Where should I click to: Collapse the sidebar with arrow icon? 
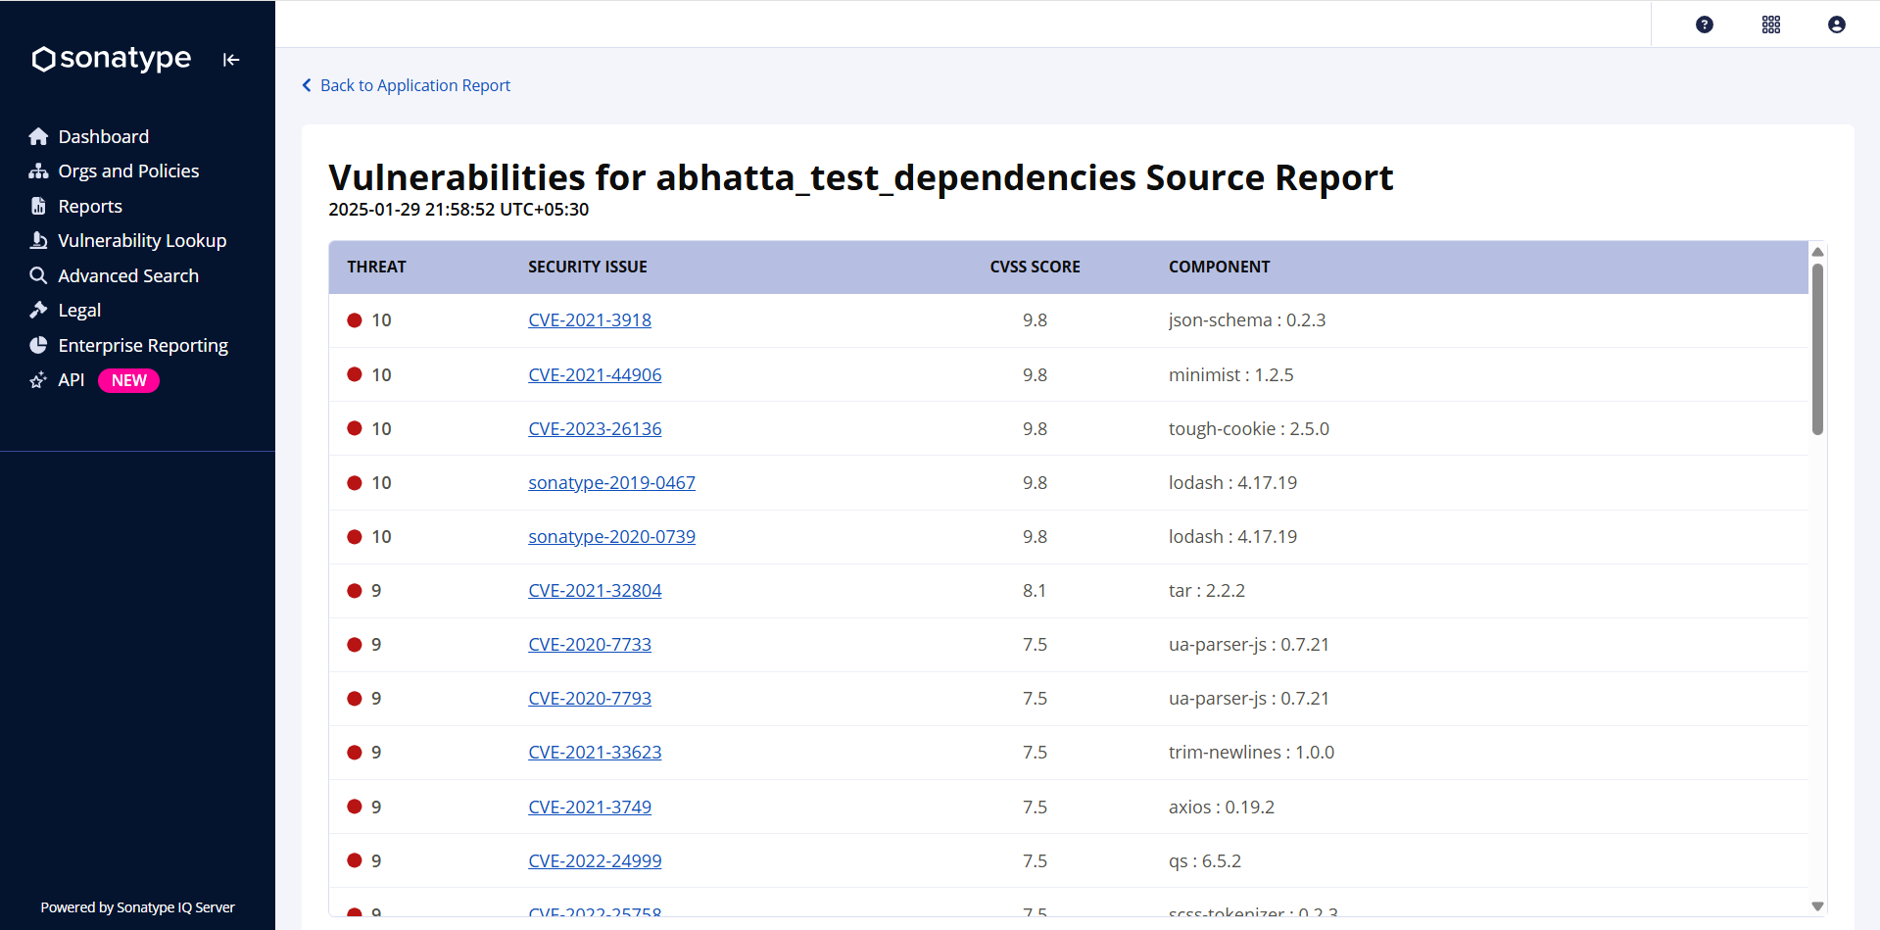231,60
